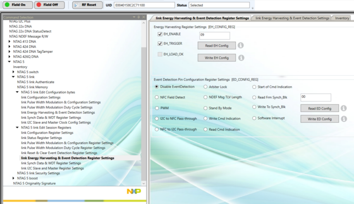Expand the NTAG 426Q DNA node
This screenshot has height=204, width=354.
[9, 57]
